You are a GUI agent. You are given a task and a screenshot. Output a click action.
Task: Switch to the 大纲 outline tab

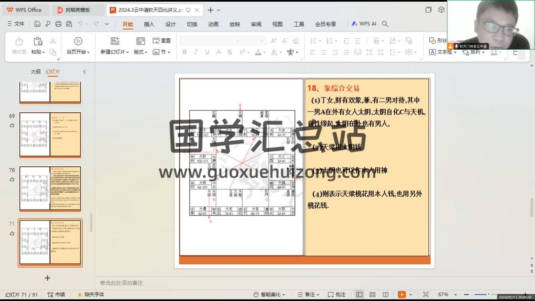[x=36, y=72]
